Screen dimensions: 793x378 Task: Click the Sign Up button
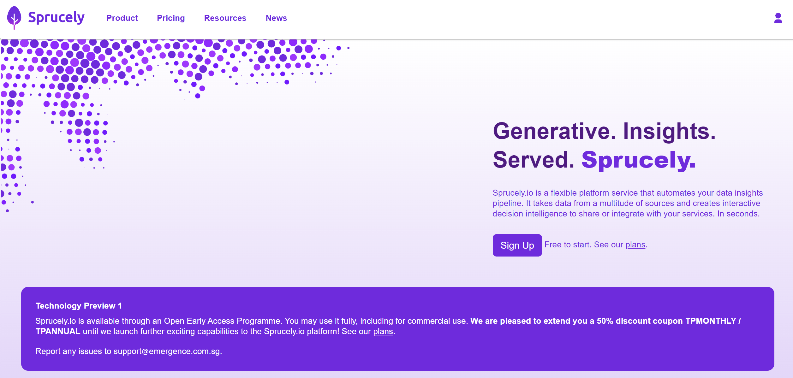[x=517, y=245]
